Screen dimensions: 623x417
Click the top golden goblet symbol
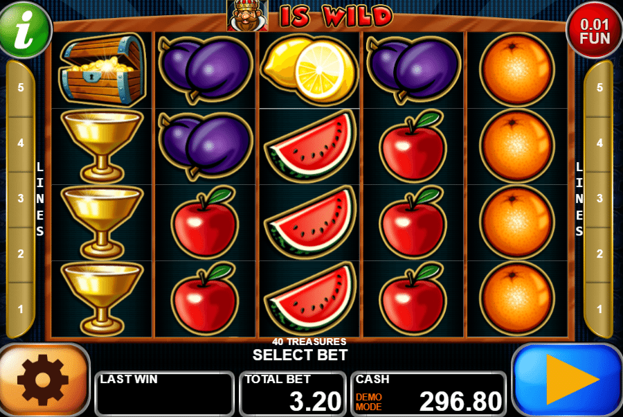102,146
